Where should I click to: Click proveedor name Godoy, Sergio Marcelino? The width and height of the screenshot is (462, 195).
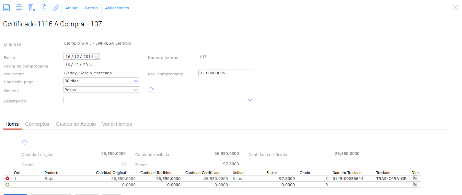(88, 73)
